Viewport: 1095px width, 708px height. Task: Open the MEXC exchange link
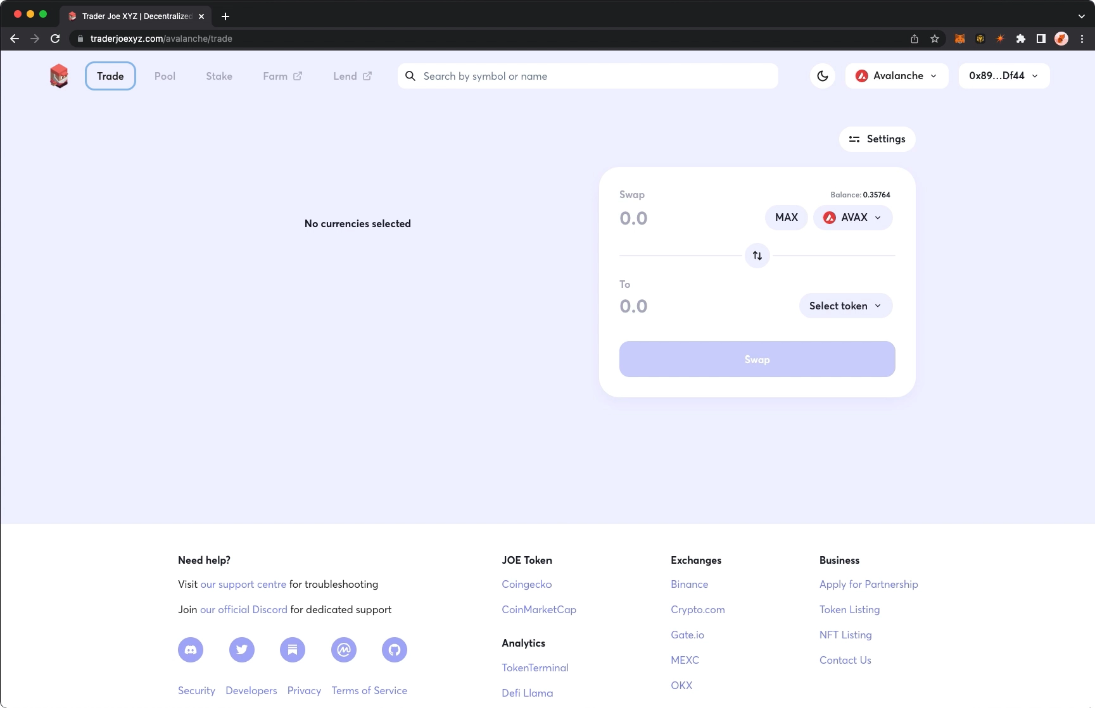[x=685, y=660]
